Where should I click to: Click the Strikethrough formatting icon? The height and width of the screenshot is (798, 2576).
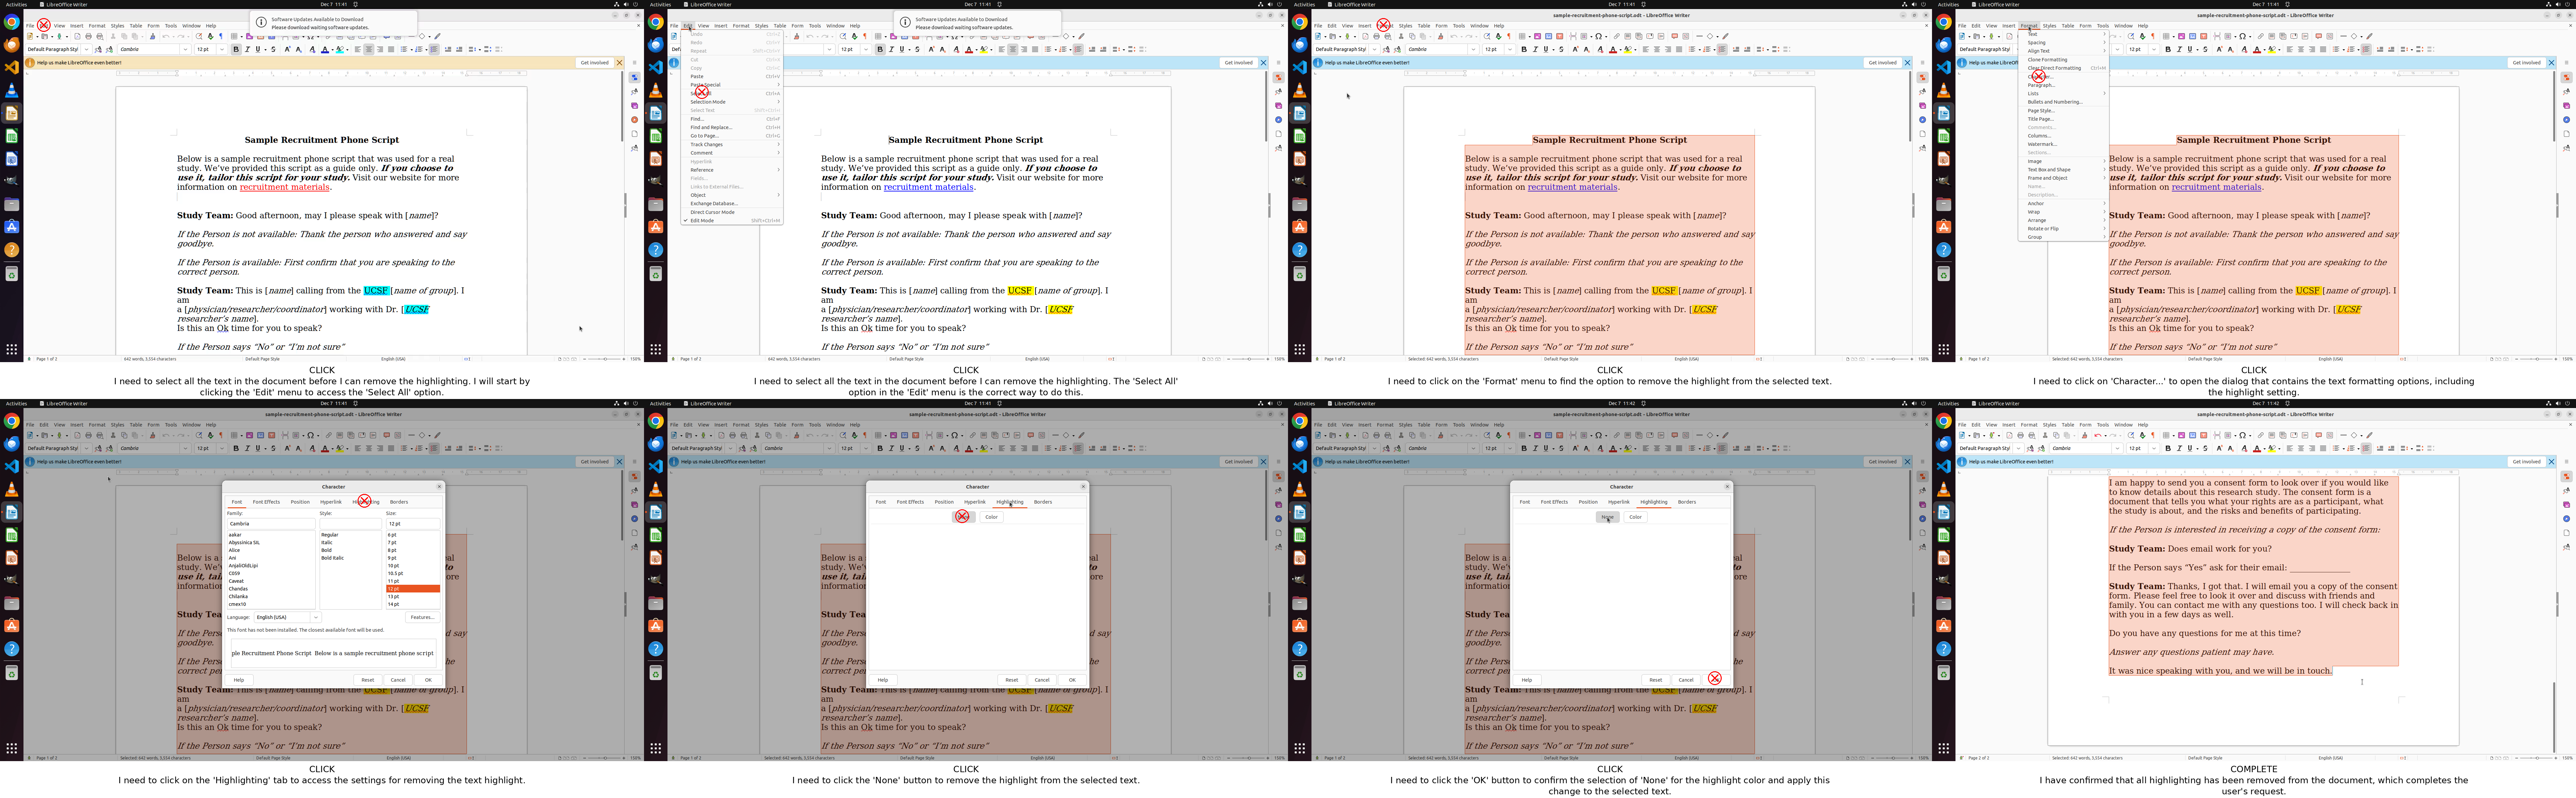(x=273, y=49)
